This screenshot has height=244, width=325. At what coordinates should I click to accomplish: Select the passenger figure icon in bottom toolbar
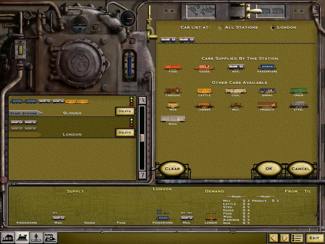36,237
